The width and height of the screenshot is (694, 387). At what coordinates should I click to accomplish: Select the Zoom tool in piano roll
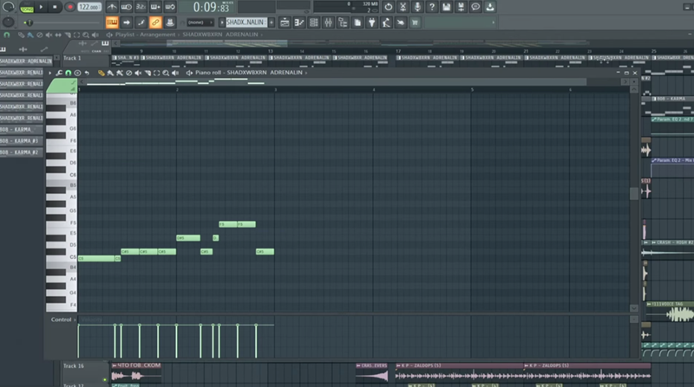[x=166, y=73]
